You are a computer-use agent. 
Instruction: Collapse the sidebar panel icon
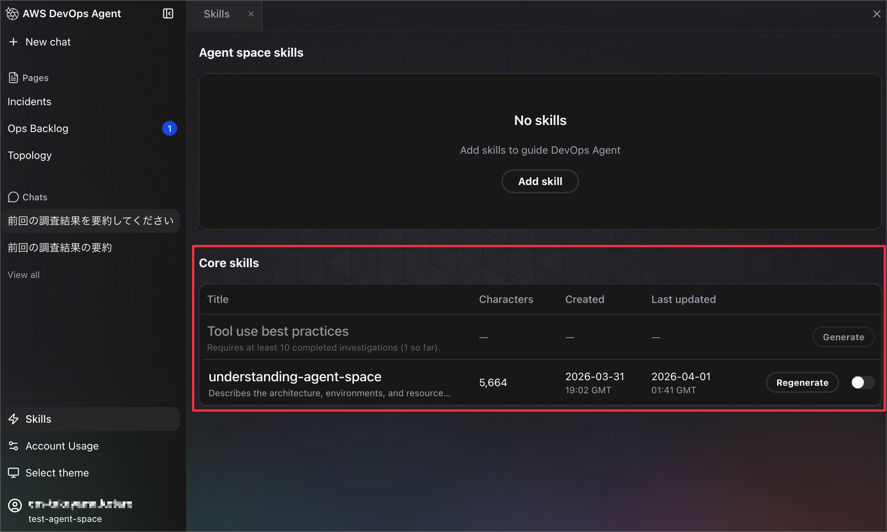tap(168, 14)
